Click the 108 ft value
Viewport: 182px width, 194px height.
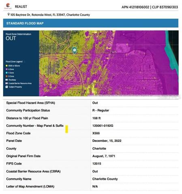click(x=96, y=118)
